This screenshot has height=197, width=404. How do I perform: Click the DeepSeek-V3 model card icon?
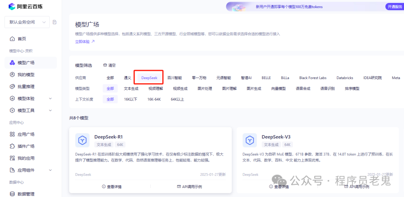250,140
